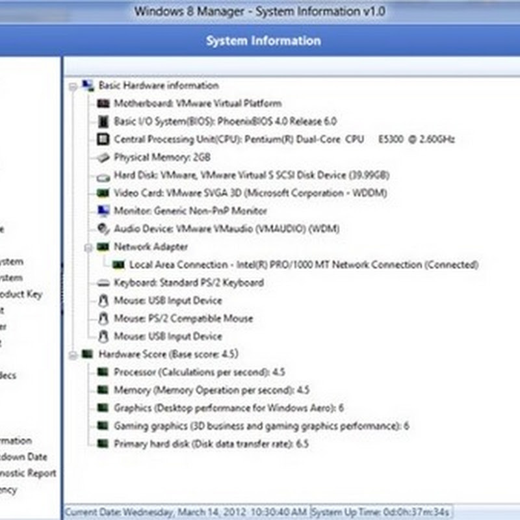This screenshot has width=520, height=520.
Task: Click the System Up Time status field
Action: [x=381, y=512]
